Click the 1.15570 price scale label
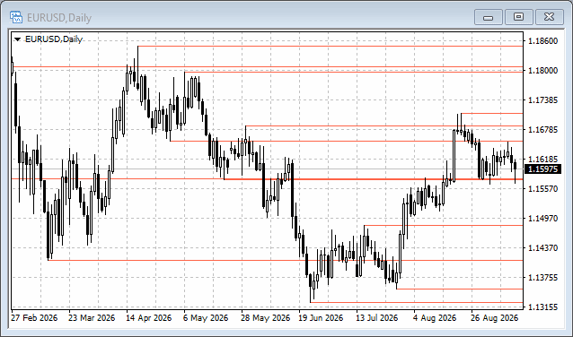The image size is (573, 337). 543,188
